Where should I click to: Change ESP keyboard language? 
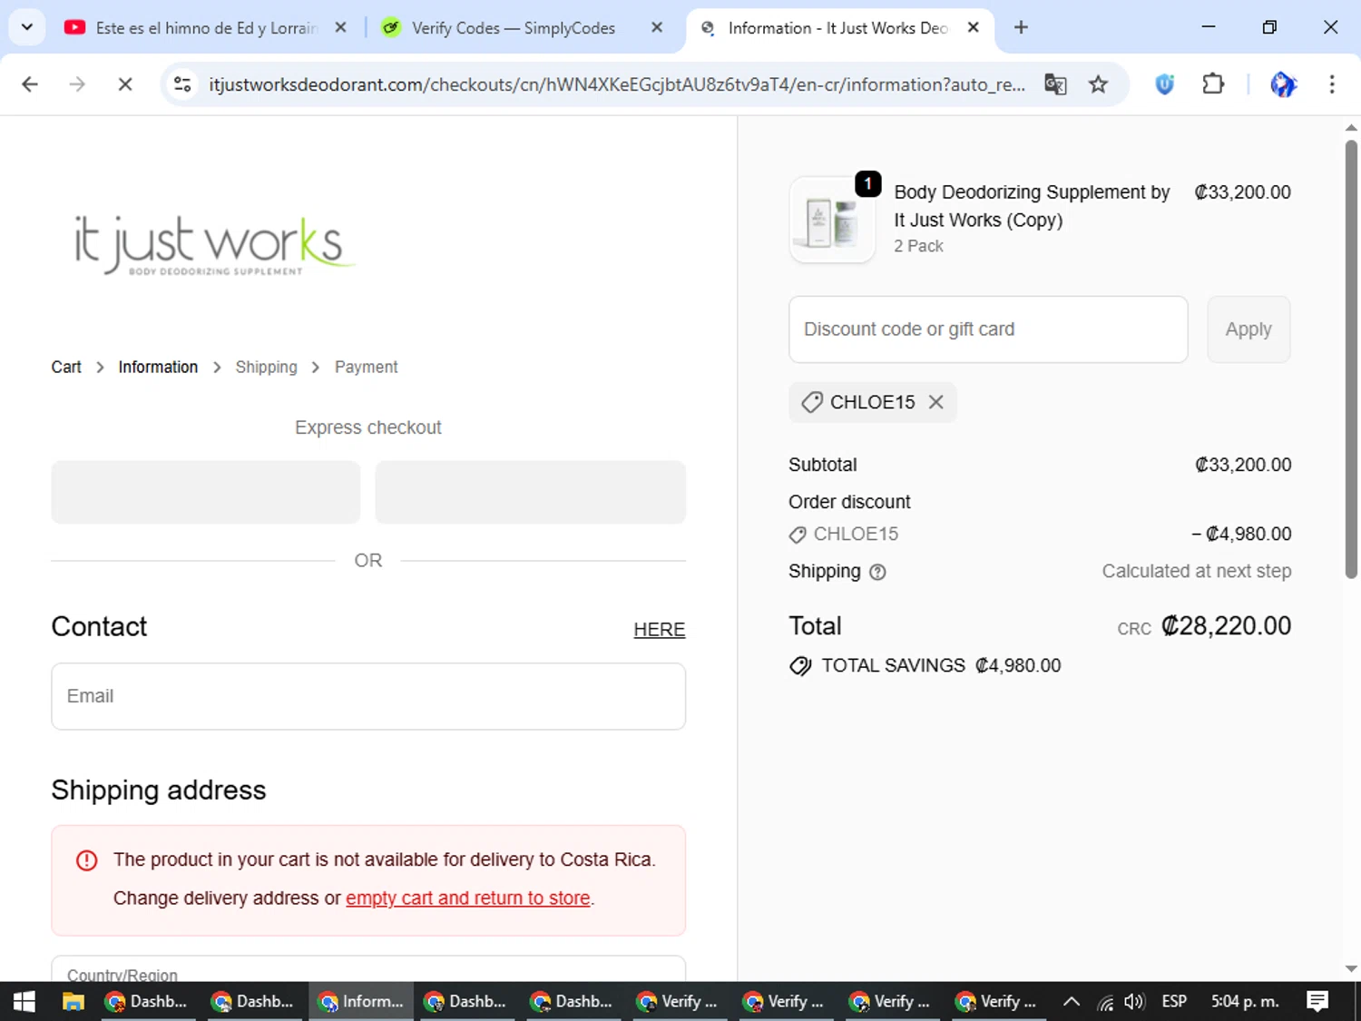(x=1174, y=1001)
